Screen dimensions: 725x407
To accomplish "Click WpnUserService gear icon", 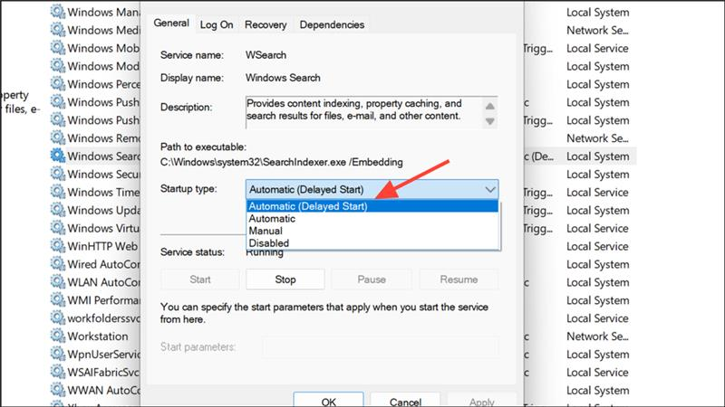I will (58, 354).
